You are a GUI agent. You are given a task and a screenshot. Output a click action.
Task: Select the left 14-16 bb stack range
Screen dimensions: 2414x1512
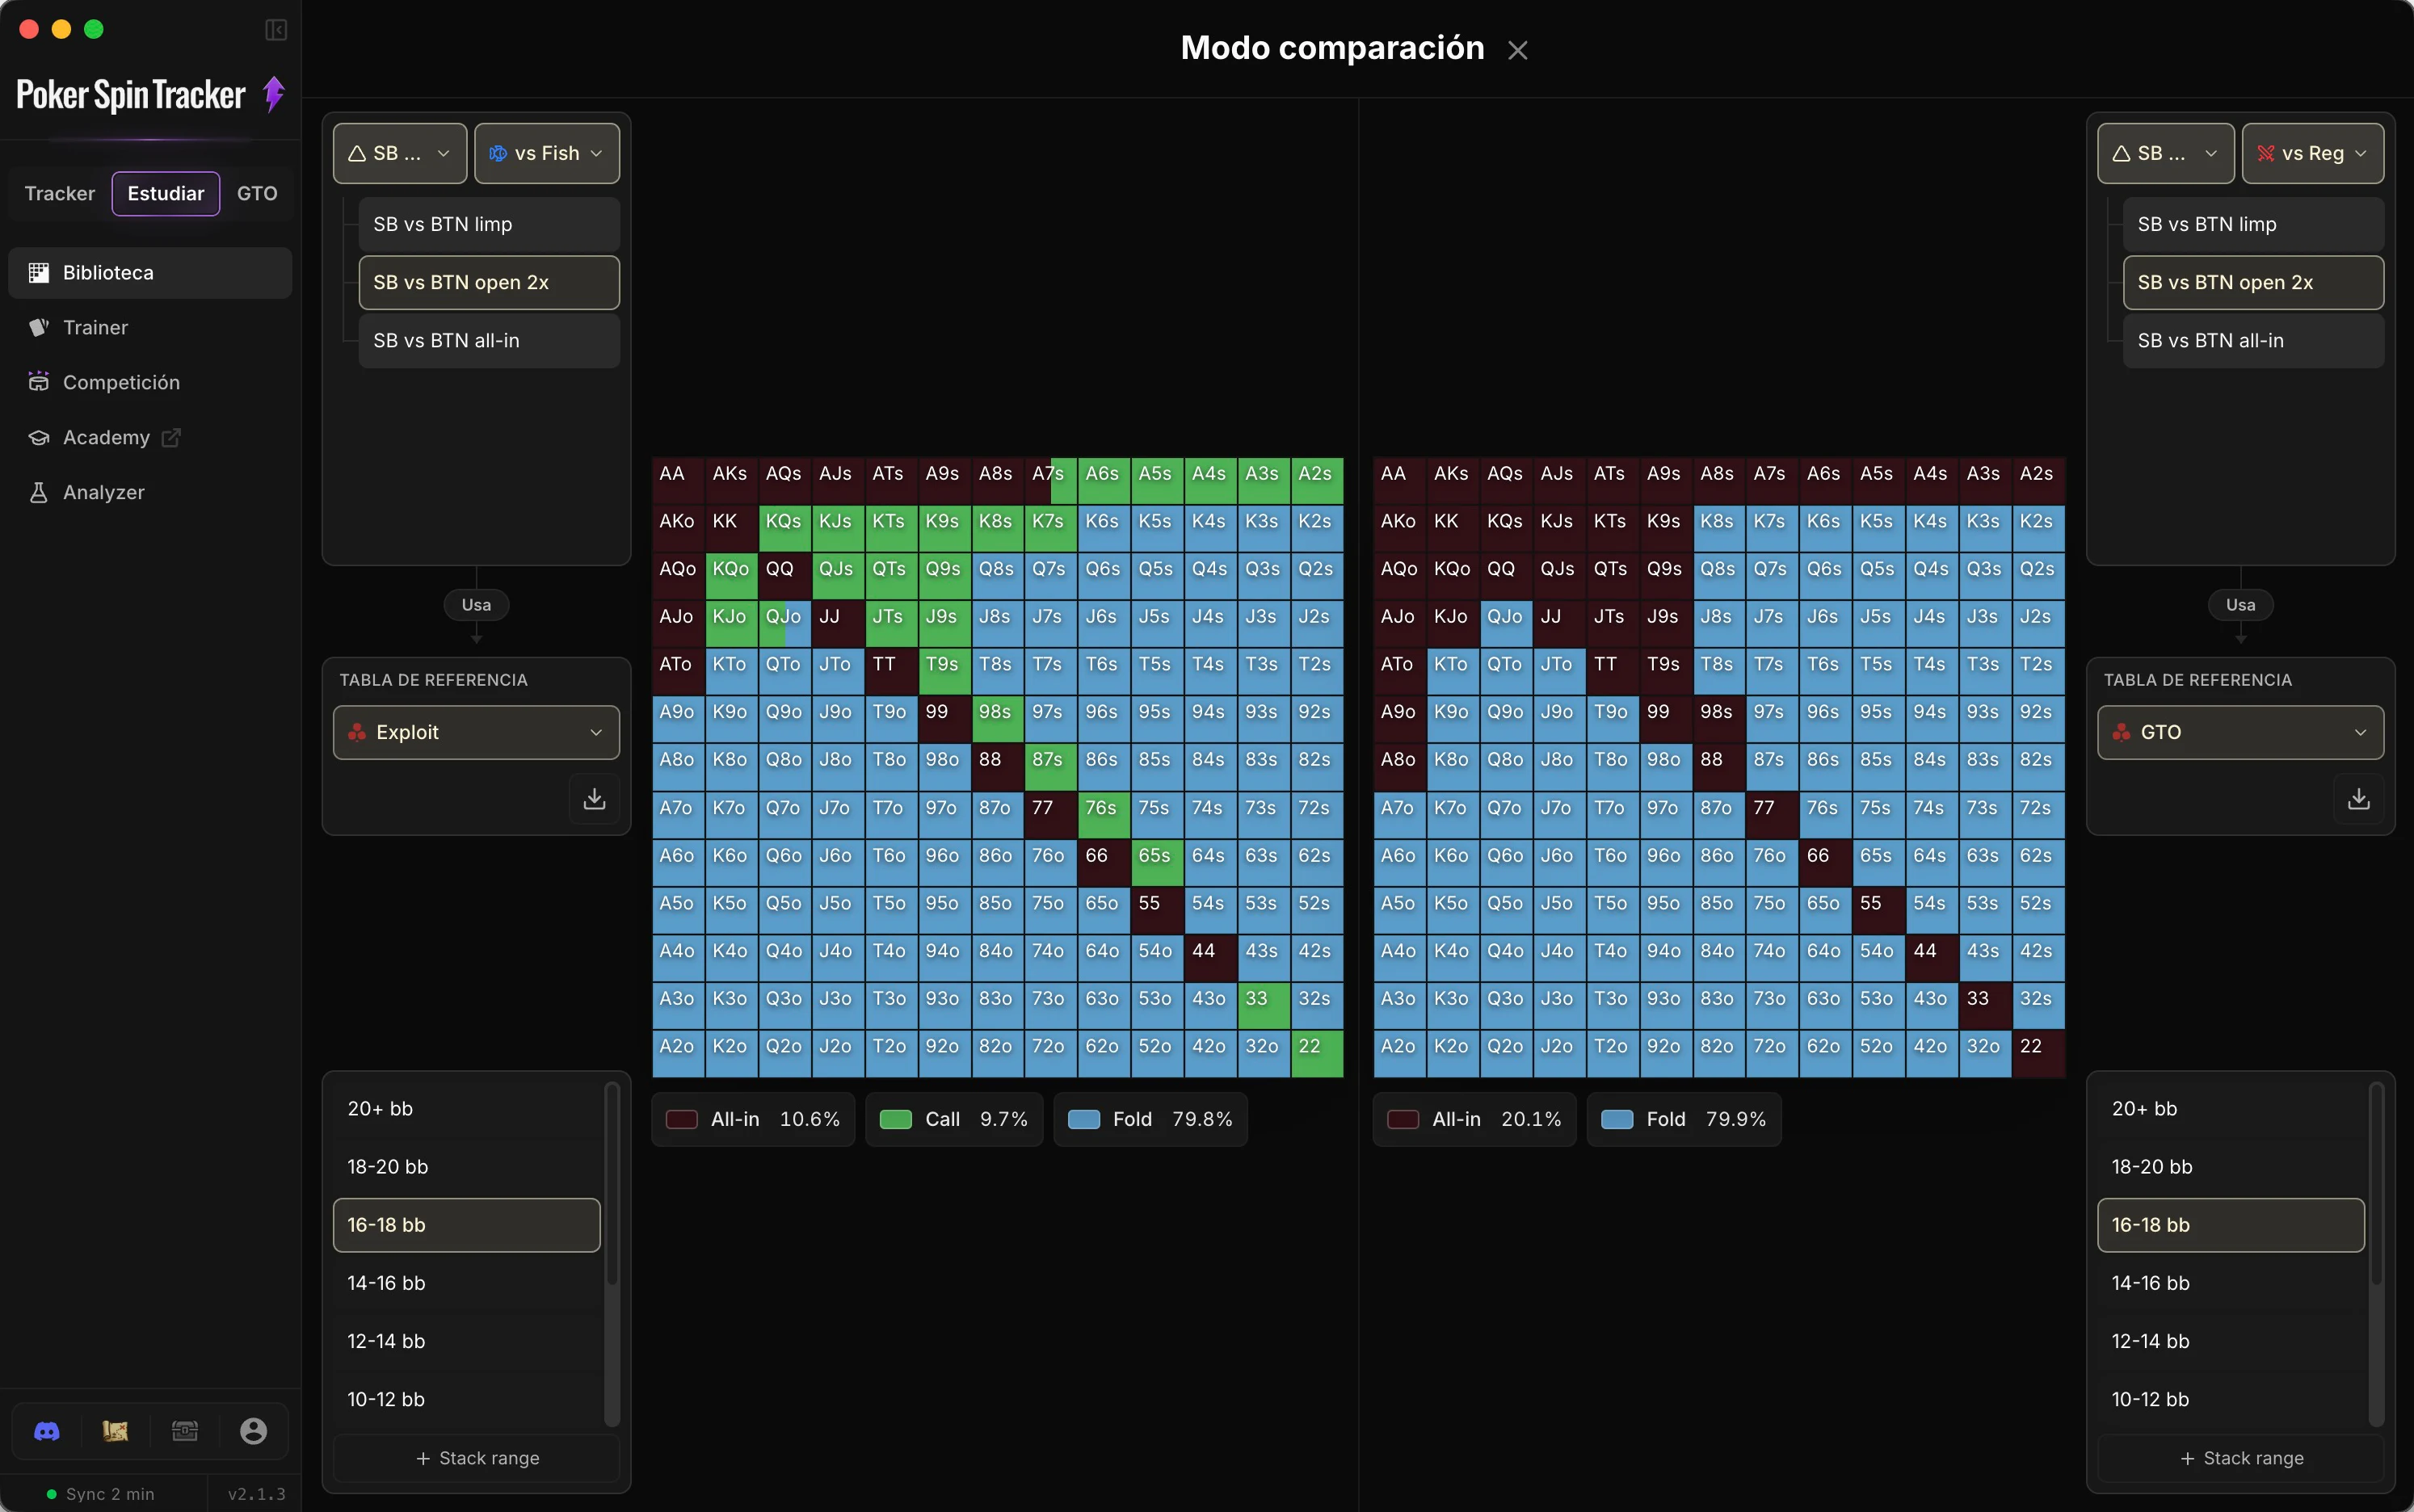(466, 1283)
